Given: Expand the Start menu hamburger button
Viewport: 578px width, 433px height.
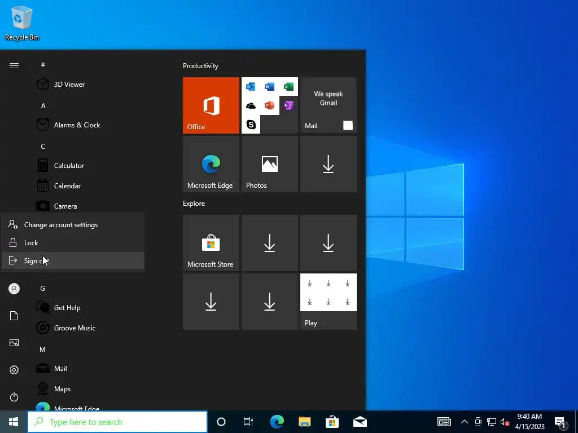Looking at the screenshot, I should [14, 65].
